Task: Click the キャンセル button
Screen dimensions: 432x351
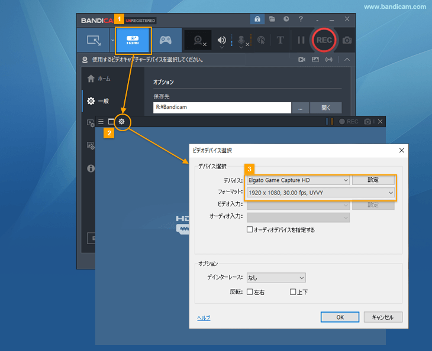Action: pos(383,317)
